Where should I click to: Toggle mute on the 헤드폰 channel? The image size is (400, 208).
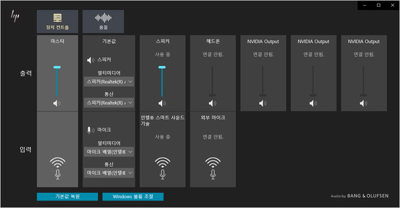tap(212, 103)
